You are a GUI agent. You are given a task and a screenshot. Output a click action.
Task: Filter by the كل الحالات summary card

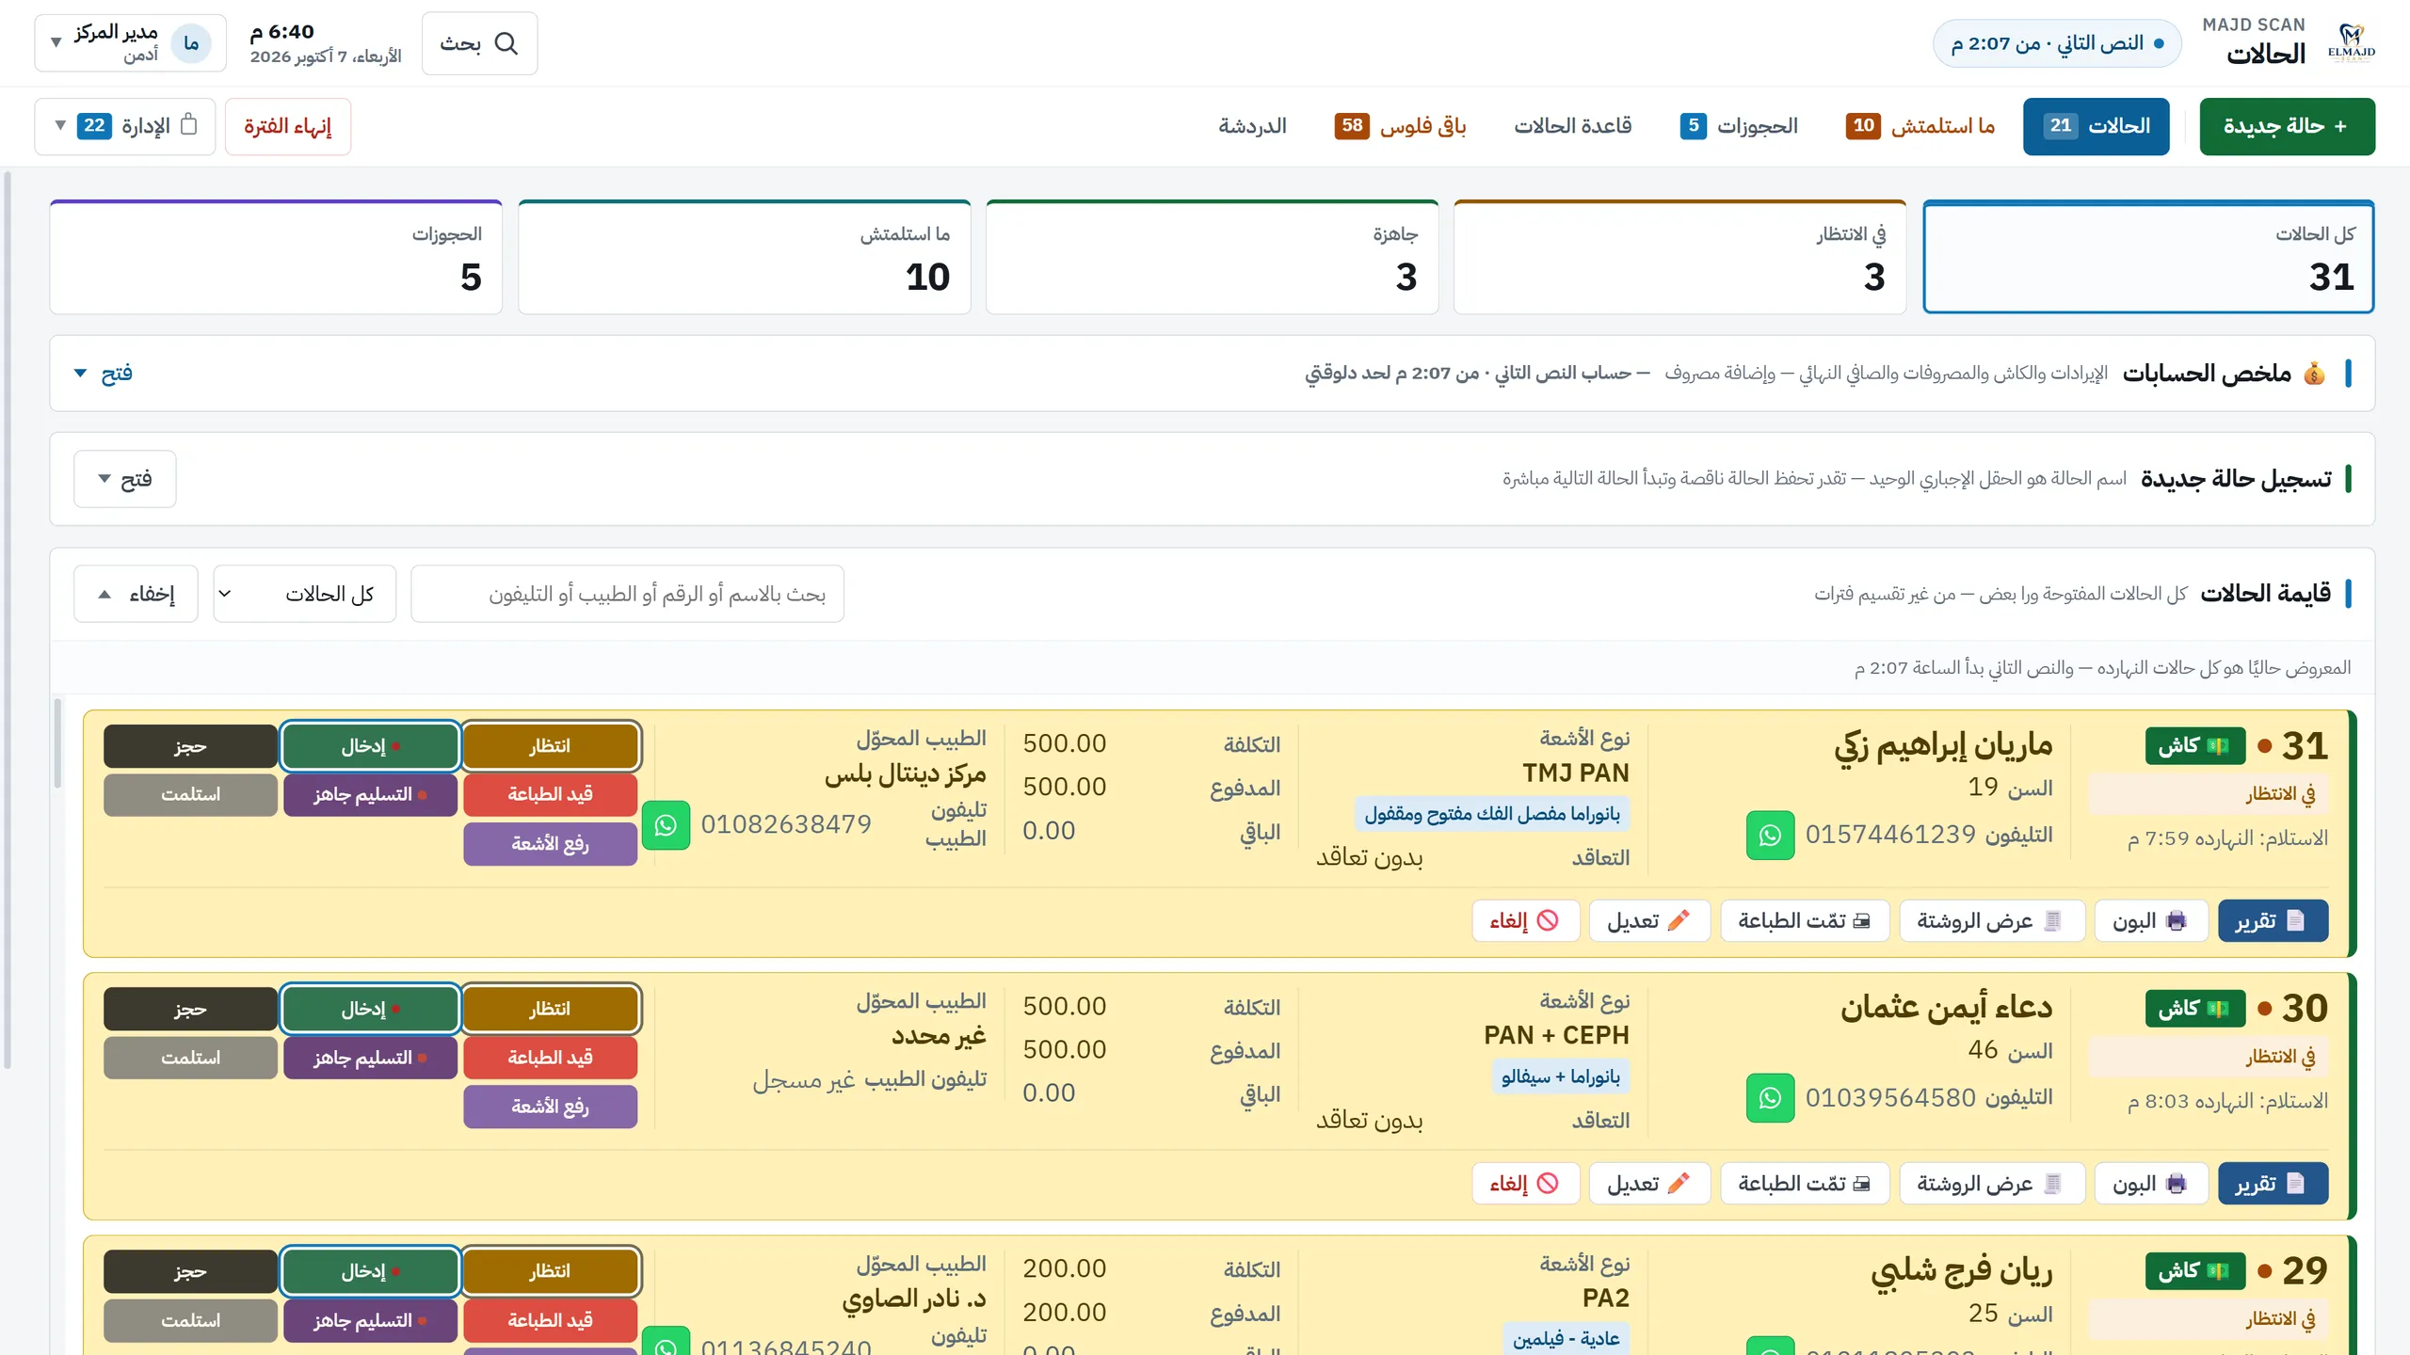[2148, 257]
